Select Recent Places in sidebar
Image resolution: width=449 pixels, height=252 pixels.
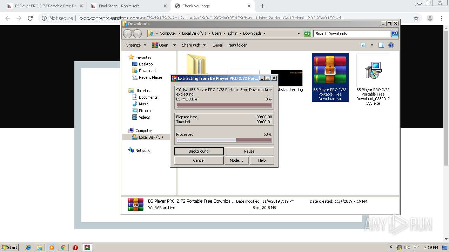click(x=147, y=77)
